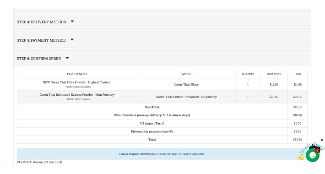Click the Product Name column header

tap(77, 74)
